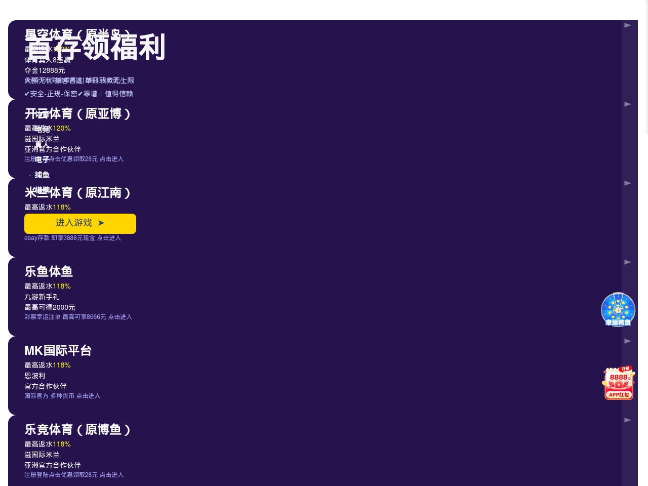Select the 电竞 menu item
This screenshot has width=648, height=486.
(42, 130)
